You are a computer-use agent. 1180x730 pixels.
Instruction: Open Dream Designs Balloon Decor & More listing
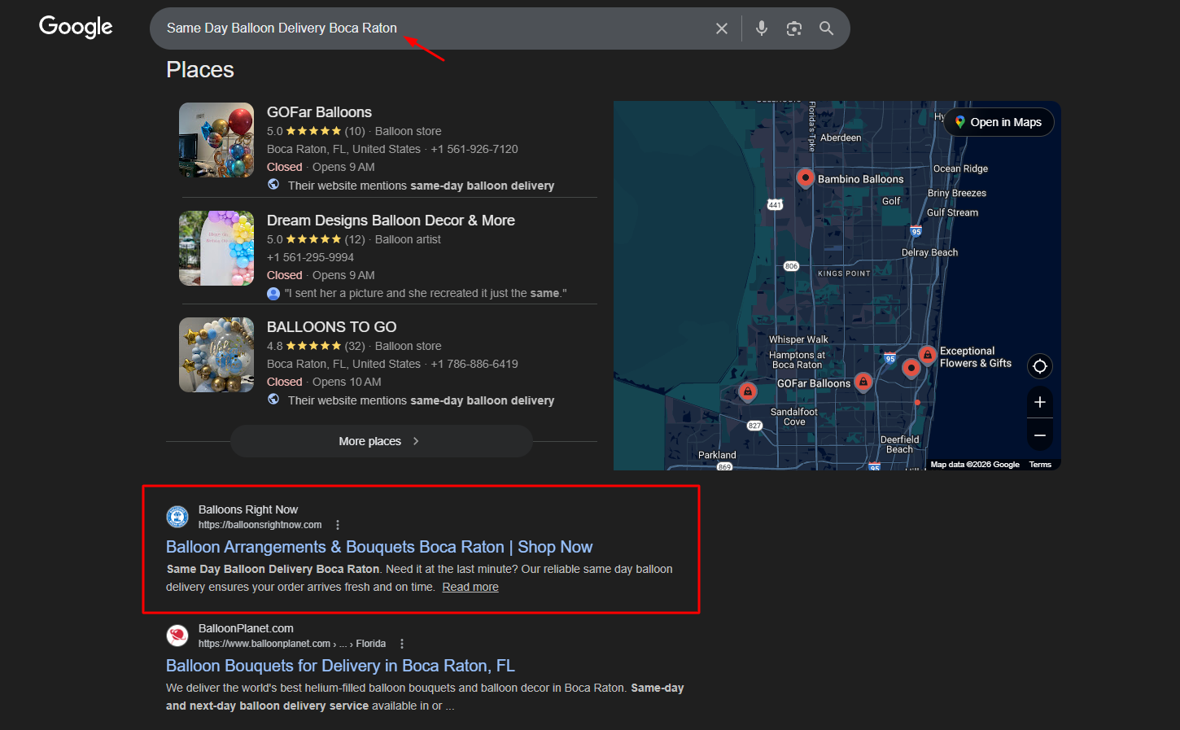391,221
